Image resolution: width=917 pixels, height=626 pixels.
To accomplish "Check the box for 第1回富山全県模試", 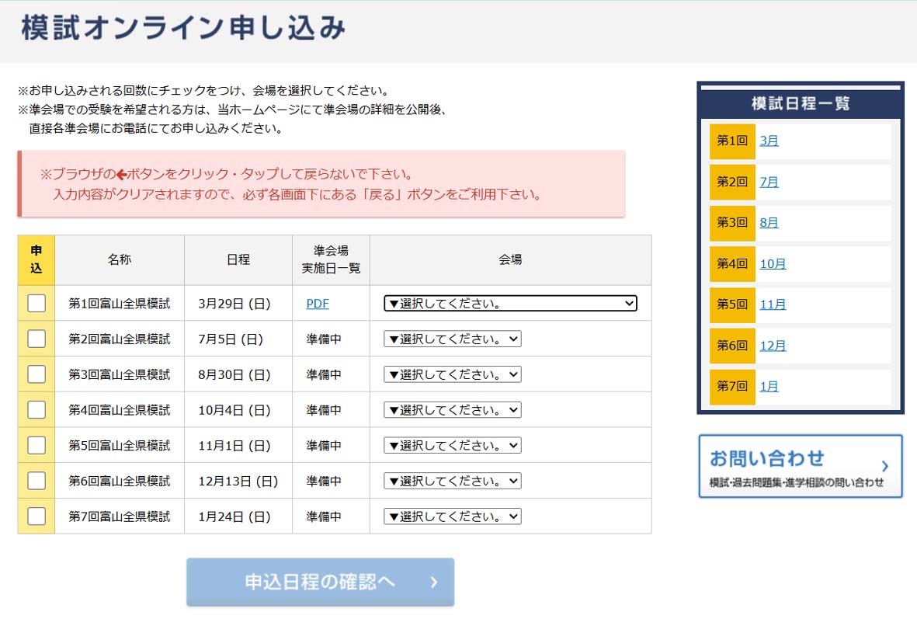I will click(x=36, y=303).
